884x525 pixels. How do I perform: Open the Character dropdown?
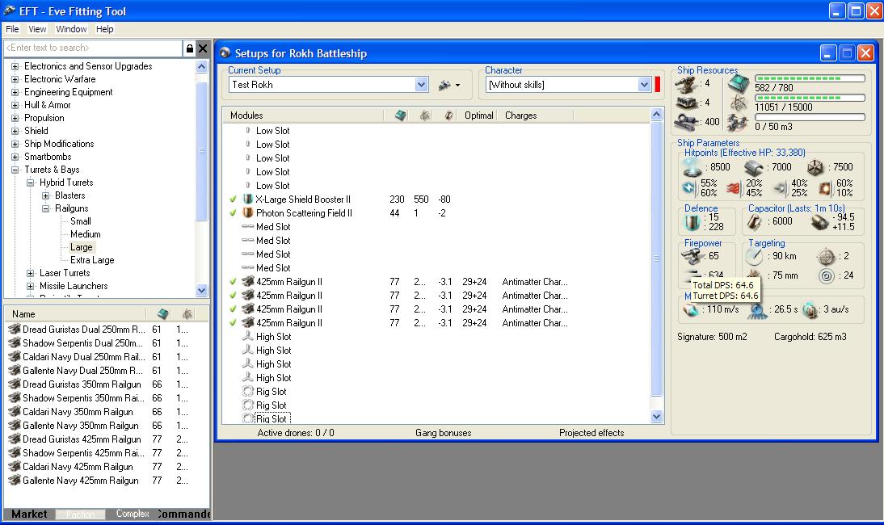pyautogui.click(x=644, y=85)
